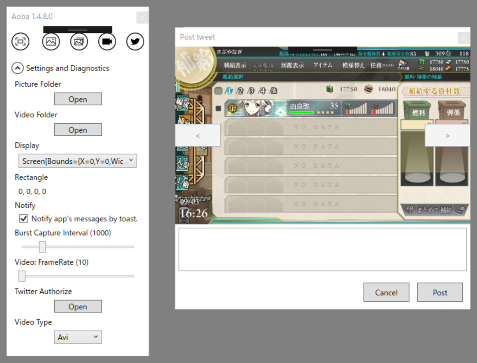Open the Twitter bird icon
This screenshot has height=363, width=477.
pyautogui.click(x=135, y=41)
